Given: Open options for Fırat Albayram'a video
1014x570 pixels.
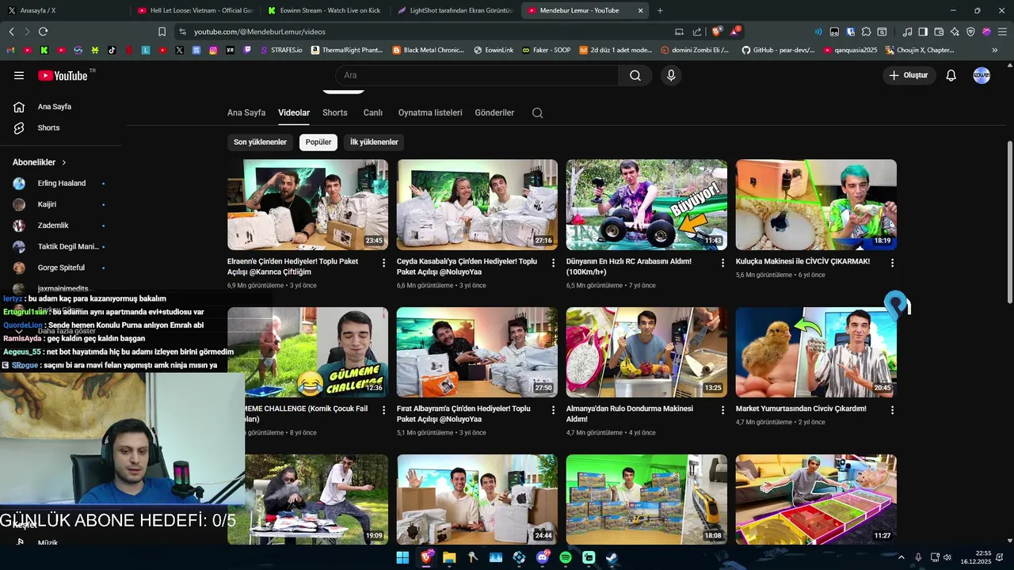Looking at the screenshot, I should (554, 410).
